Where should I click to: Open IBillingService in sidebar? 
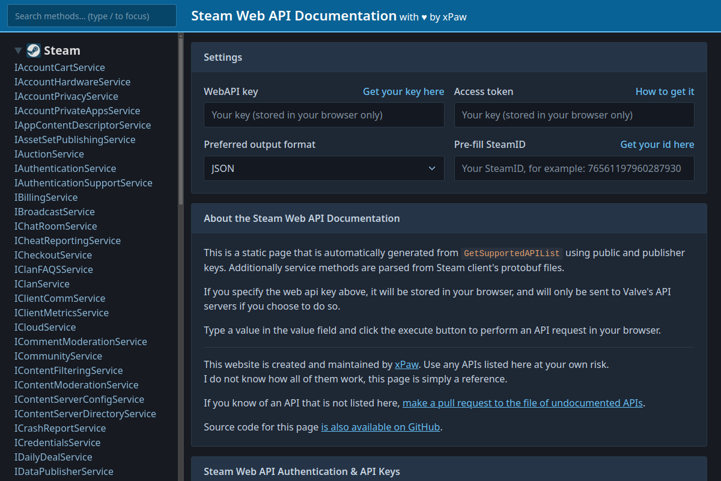click(46, 197)
